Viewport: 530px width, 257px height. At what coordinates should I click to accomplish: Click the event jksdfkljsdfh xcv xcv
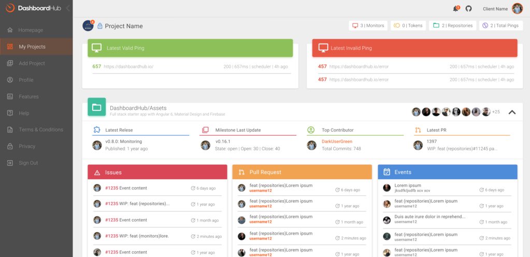click(412, 191)
